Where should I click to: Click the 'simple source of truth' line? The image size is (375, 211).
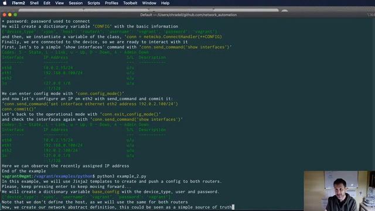tap(117, 207)
